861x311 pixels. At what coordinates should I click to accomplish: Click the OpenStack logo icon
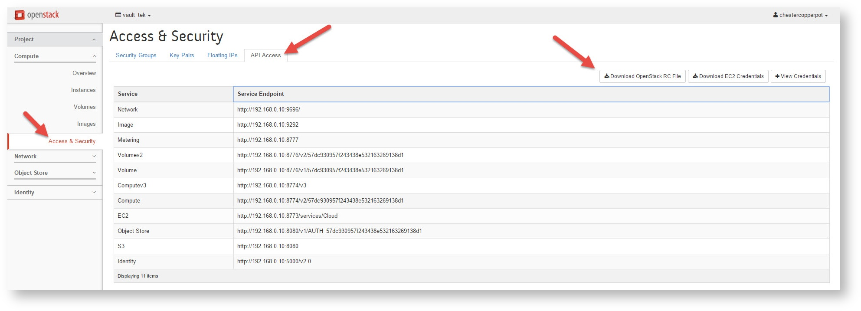20,15
